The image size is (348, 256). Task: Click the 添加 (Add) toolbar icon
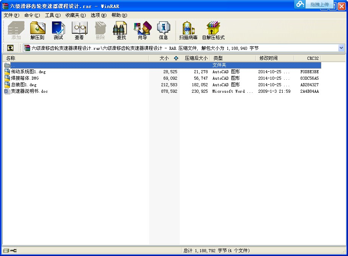point(16,31)
